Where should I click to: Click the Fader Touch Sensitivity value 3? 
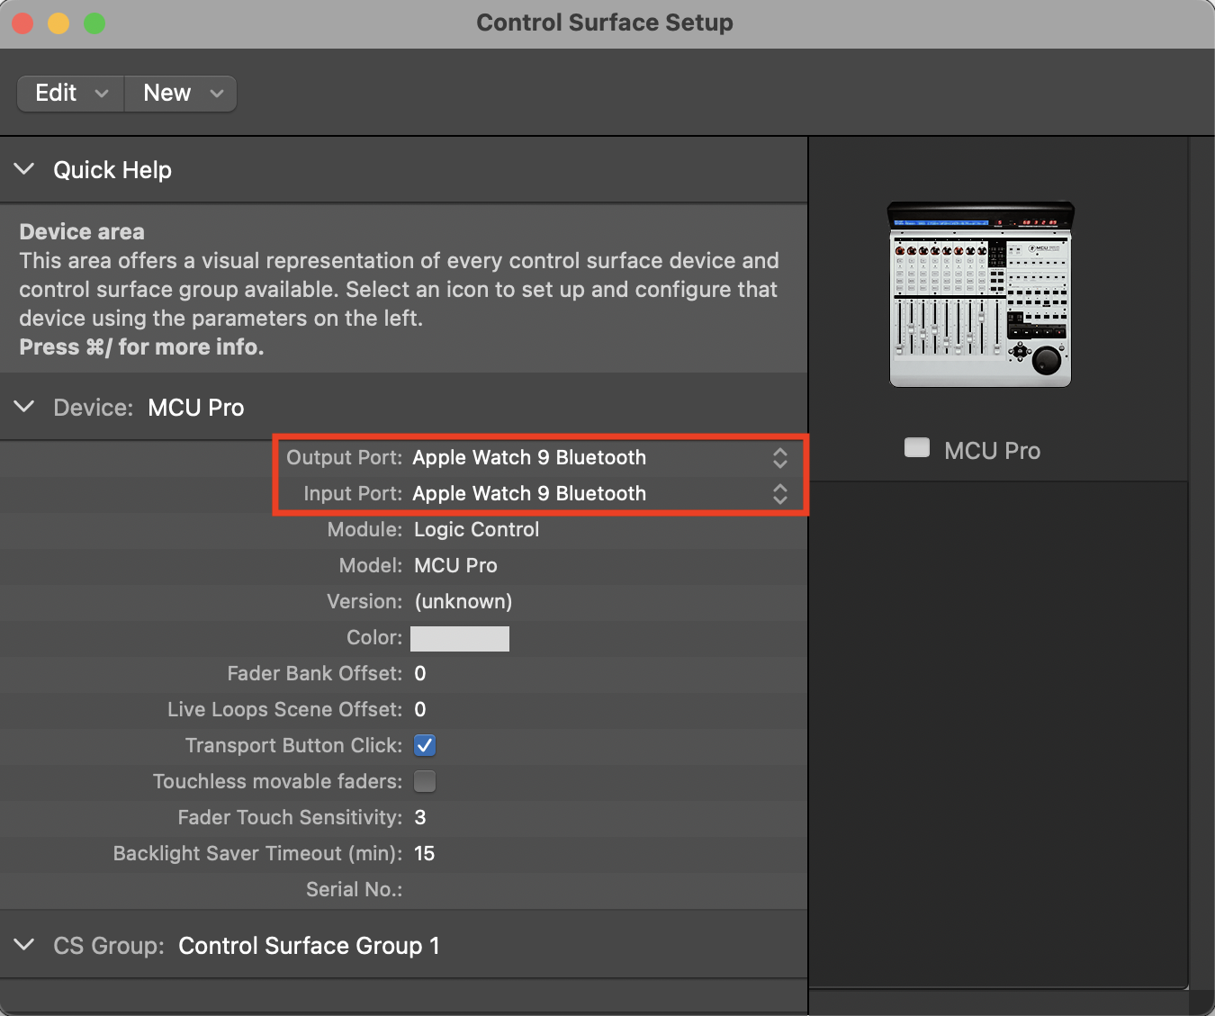(420, 817)
